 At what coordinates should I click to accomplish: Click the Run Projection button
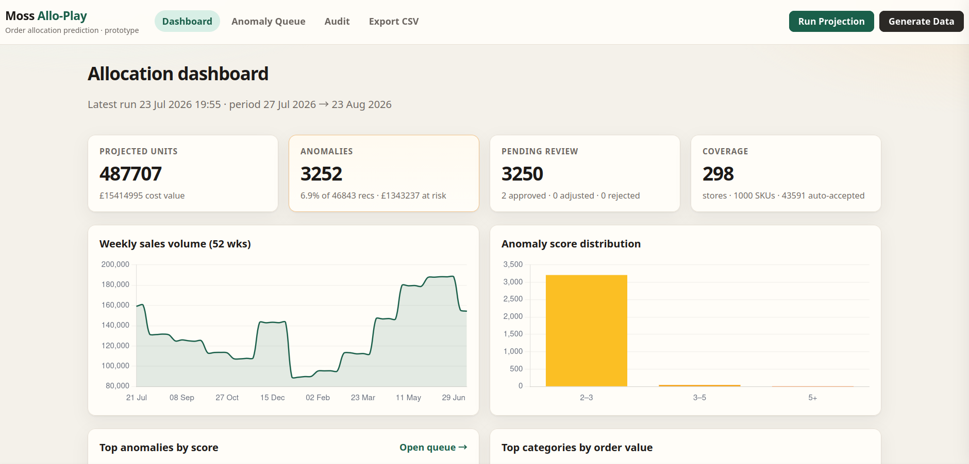point(831,21)
